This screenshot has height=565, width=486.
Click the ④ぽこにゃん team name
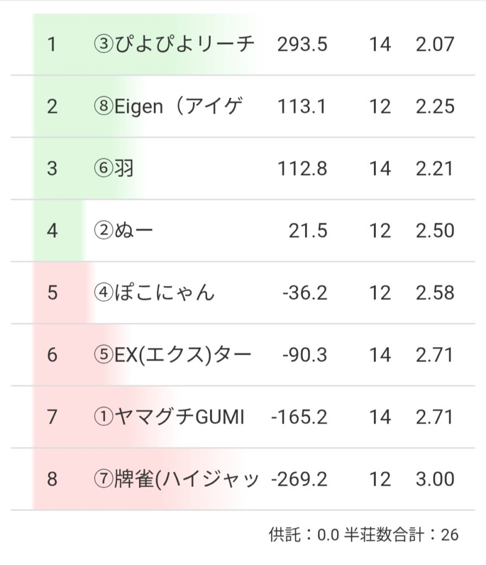(154, 292)
